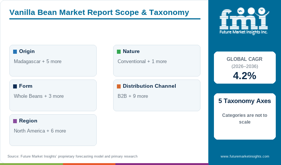Click the orange Distribution Channel color square

[119, 87]
